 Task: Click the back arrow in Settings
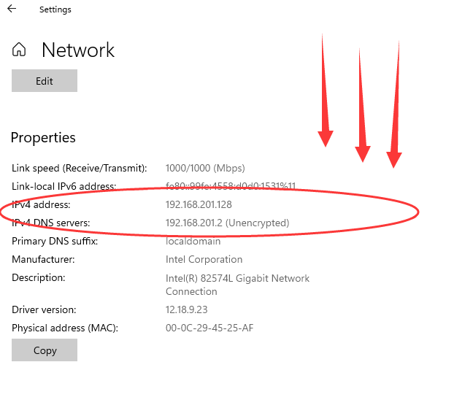(x=12, y=9)
